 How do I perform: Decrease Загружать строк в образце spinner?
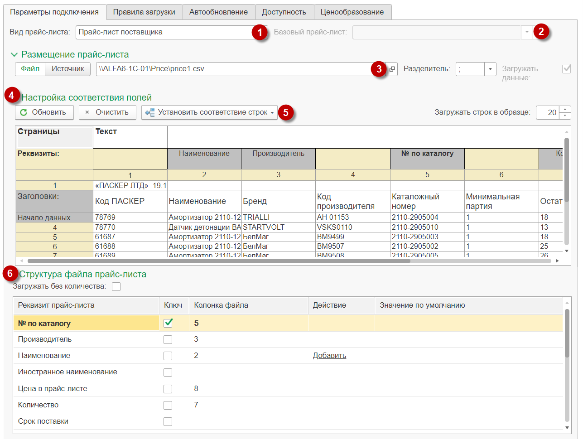(x=565, y=116)
